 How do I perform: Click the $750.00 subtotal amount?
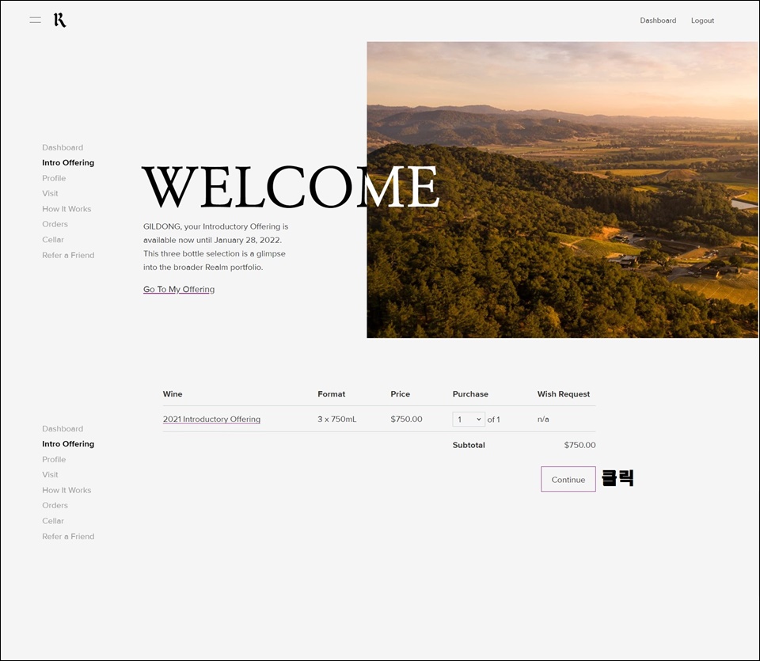579,445
